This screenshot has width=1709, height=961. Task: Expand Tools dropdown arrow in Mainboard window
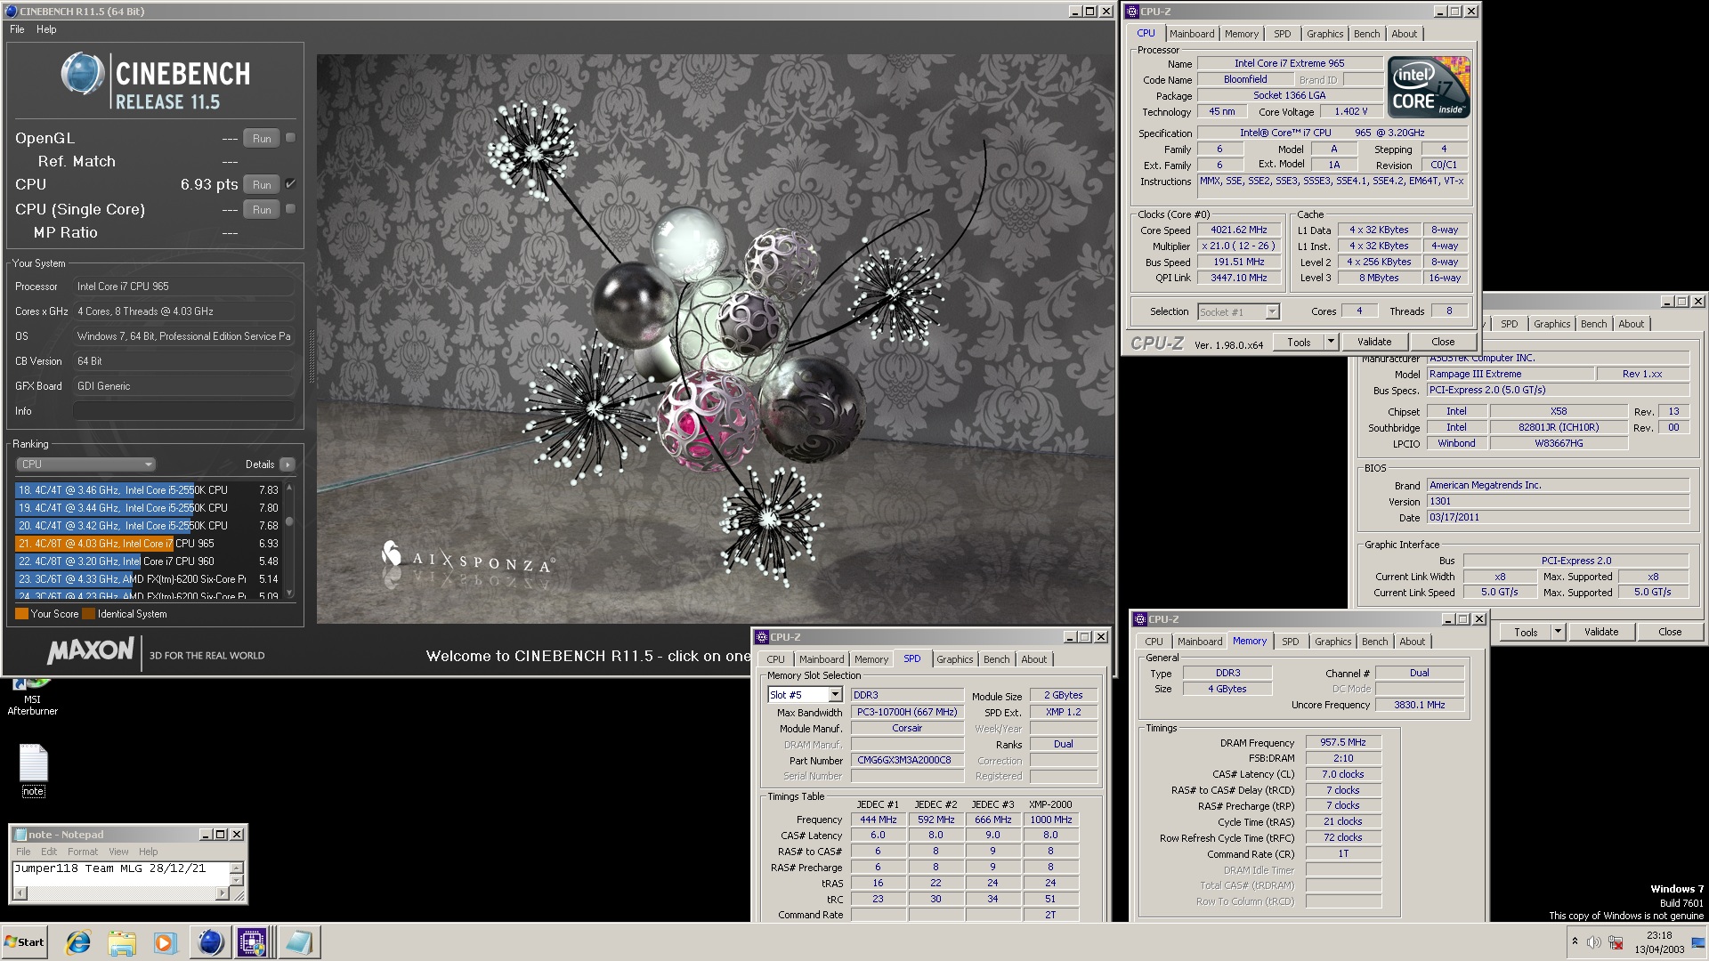pos(1558,632)
